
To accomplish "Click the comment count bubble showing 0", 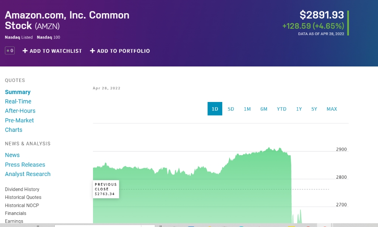I will pyautogui.click(x=10, y=51).
